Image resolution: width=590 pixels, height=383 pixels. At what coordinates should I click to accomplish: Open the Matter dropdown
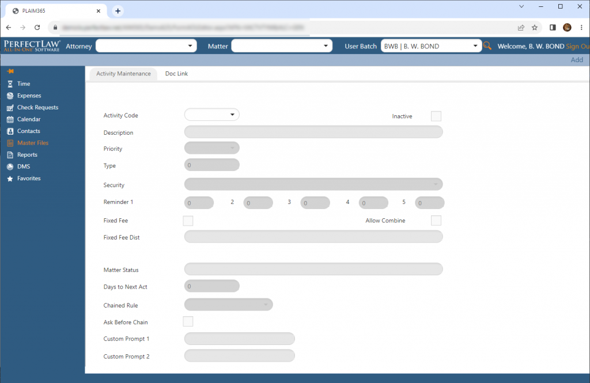(x=282, y=46)
